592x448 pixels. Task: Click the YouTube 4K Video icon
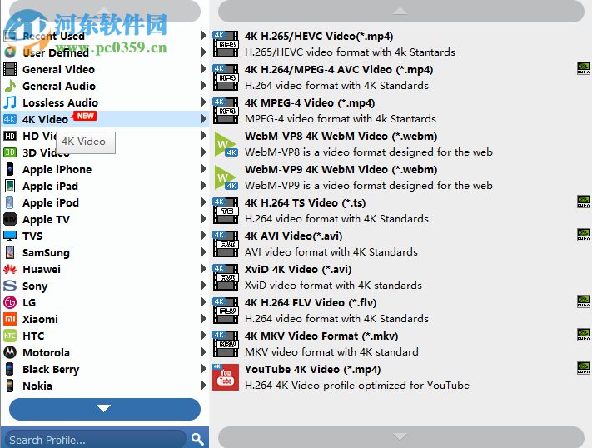click(x=226, y=377)
